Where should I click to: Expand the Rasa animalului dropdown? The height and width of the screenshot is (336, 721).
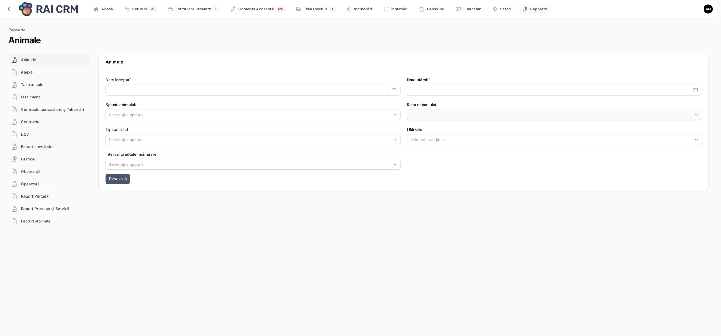point(554,115)
